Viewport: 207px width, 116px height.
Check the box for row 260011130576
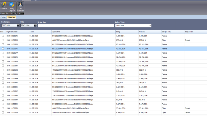tap(3, 49)
